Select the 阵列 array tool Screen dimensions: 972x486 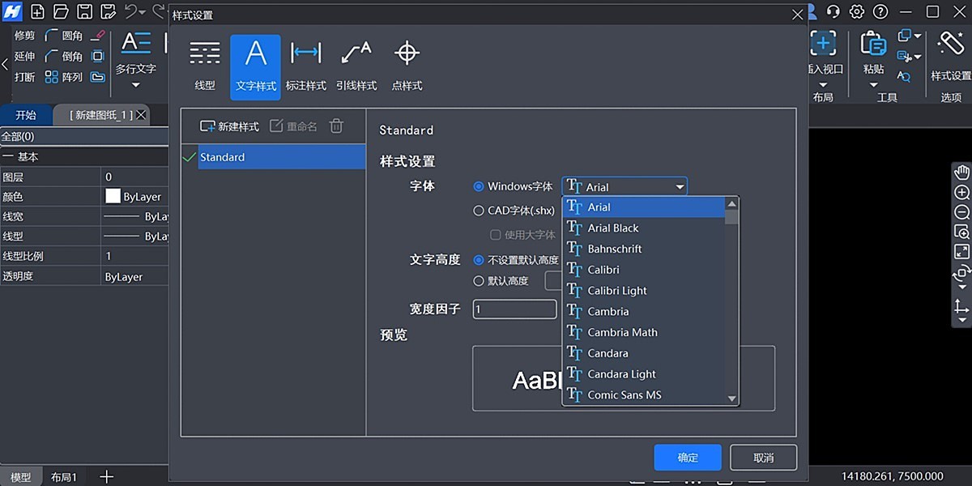[71, 77]
